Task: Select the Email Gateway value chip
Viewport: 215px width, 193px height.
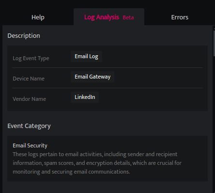Action: [x=92, y=77]
